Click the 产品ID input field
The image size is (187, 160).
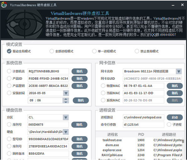(48, 78)
